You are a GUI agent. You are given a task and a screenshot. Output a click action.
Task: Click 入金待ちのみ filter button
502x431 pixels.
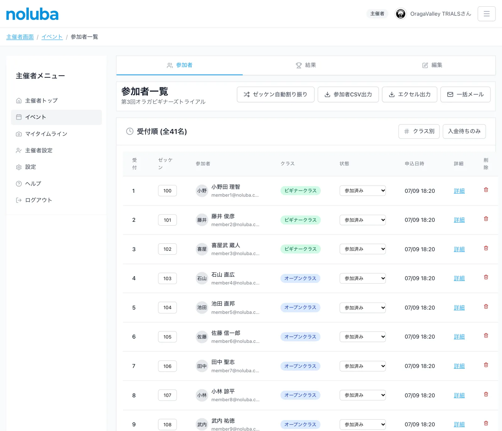pyautogui.click(x=464, y=131)
